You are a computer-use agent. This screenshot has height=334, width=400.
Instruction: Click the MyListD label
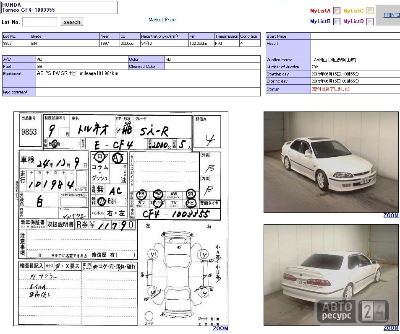click(x=353, y=21)
